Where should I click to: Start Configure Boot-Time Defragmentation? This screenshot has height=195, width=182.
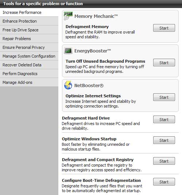point(164,182)
